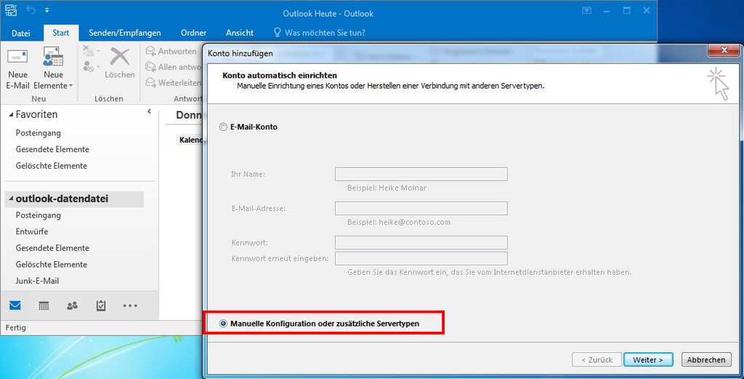
Task: Close the Konto hinzufügen dialog
Action: pyautogui.click(x=724, y=50)
